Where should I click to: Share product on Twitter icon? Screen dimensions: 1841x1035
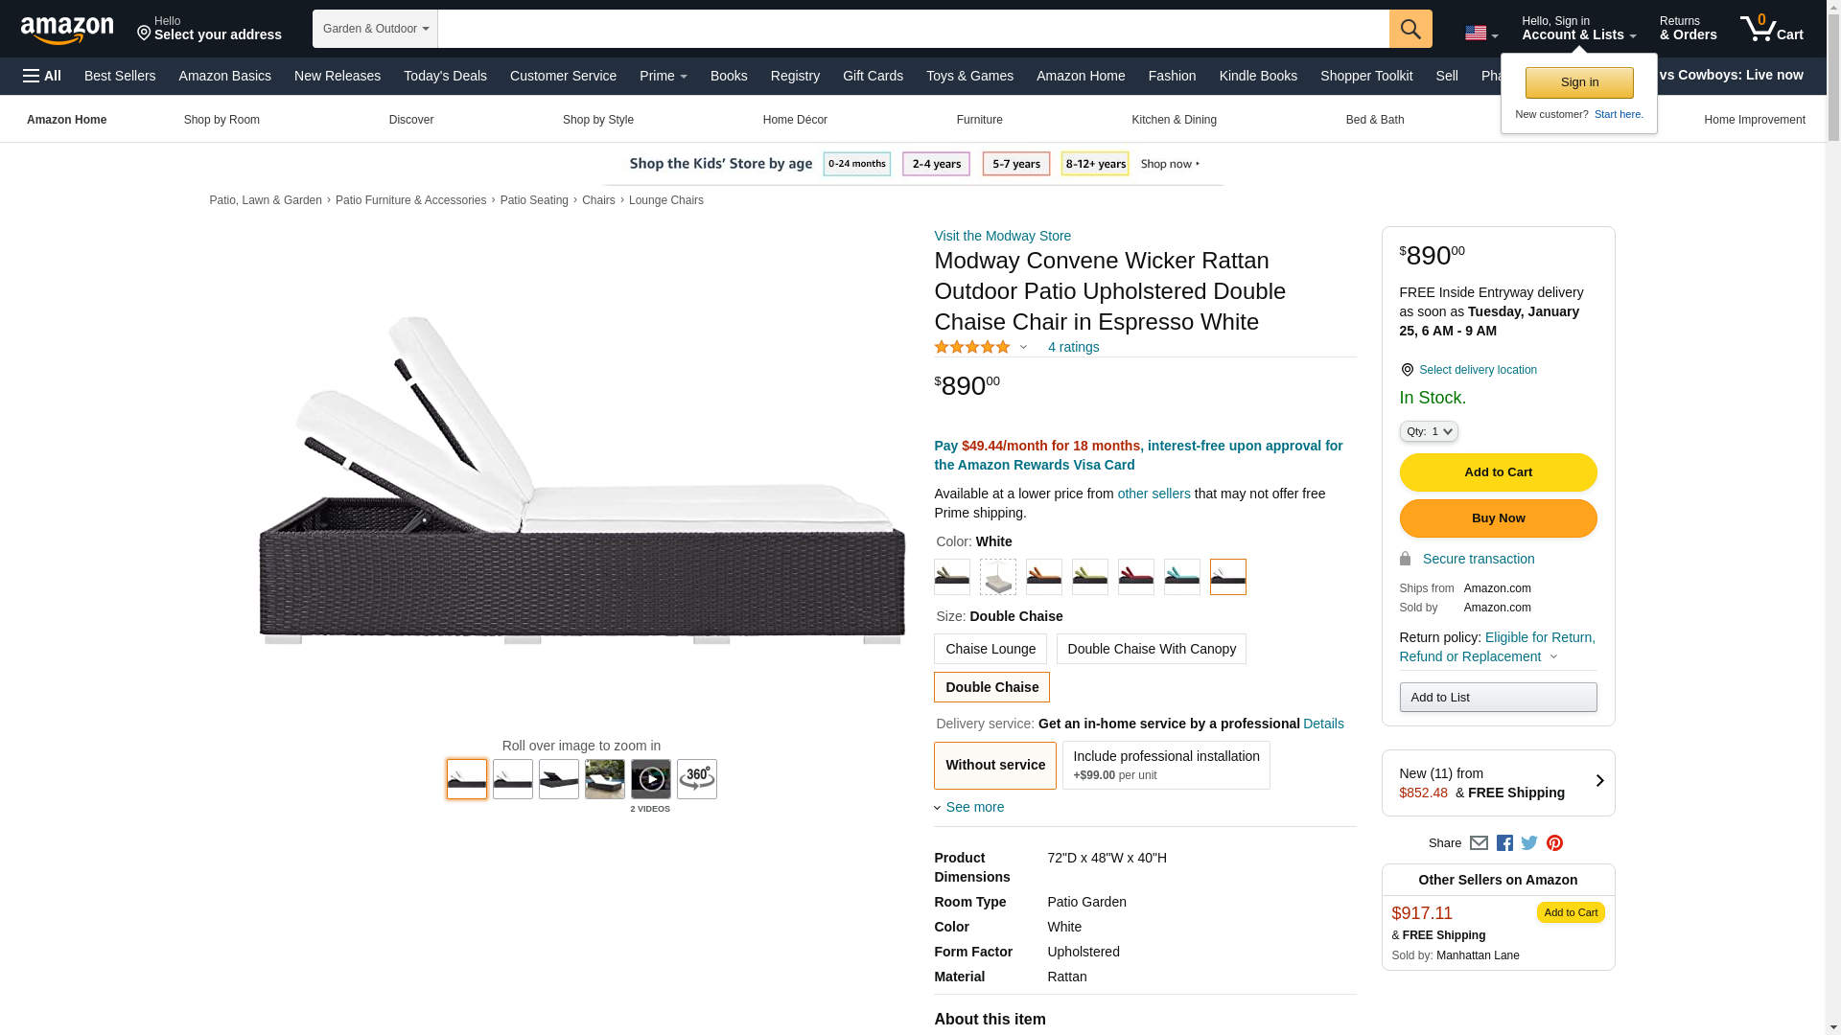tap(1529, 843)
